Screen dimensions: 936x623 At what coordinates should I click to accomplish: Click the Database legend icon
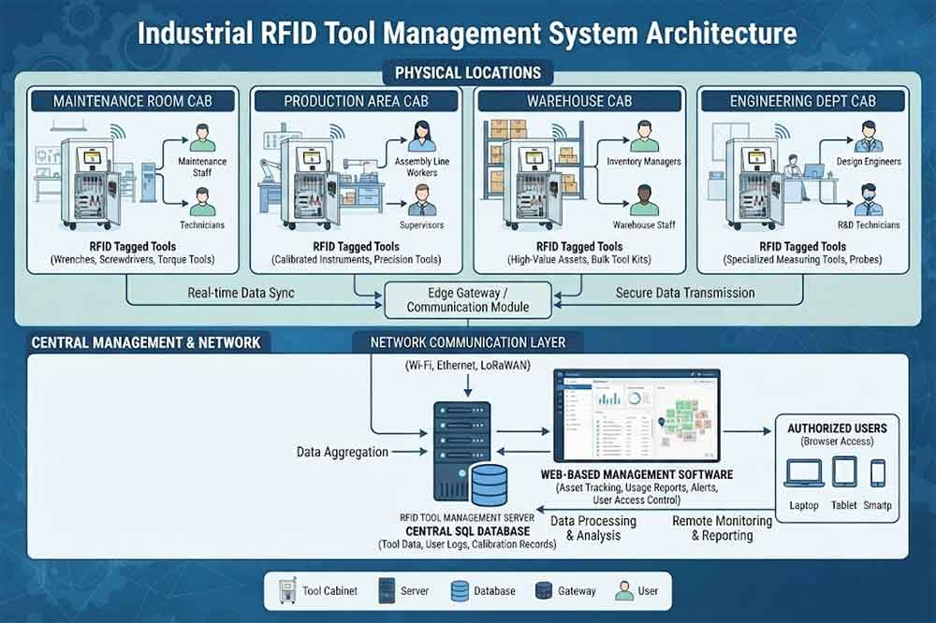pos(460,591)
